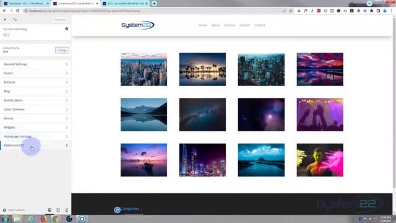Go back in browser history
The image size is (396, 223).
(4, 11)
